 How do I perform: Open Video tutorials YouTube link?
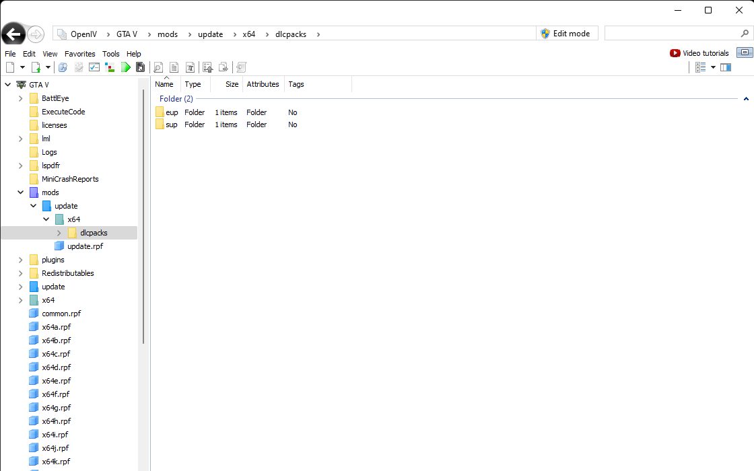coord(699,53)
